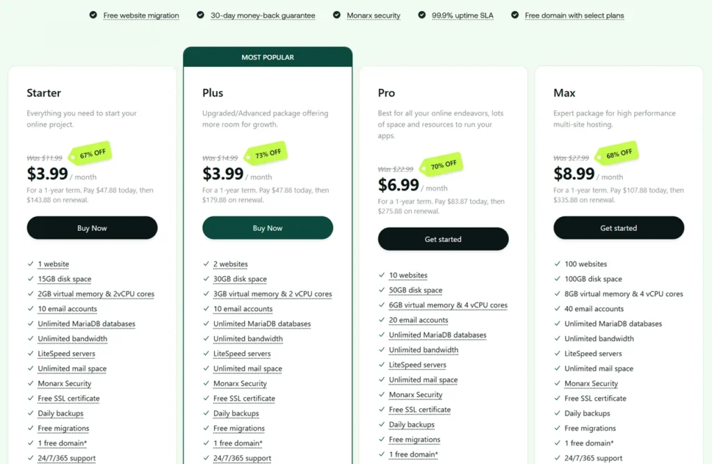The height and width of the screenshot is (464, 712).
Task: Click the checkmark beside "99.9% uptime SLA"
Action: click(x=421, y=15)
